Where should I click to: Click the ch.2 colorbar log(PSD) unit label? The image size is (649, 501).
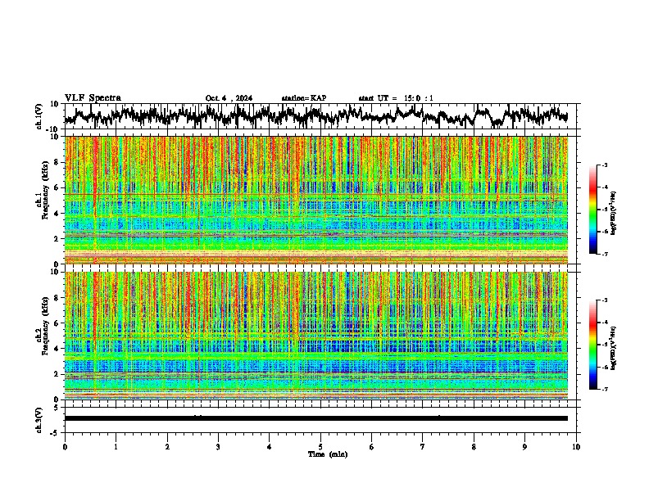click(614, 348)
